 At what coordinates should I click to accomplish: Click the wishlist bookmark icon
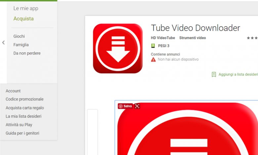click(214, 75)
